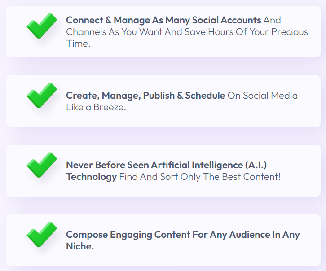Select the Compose Engaging Content For Any Audience line

183,235
